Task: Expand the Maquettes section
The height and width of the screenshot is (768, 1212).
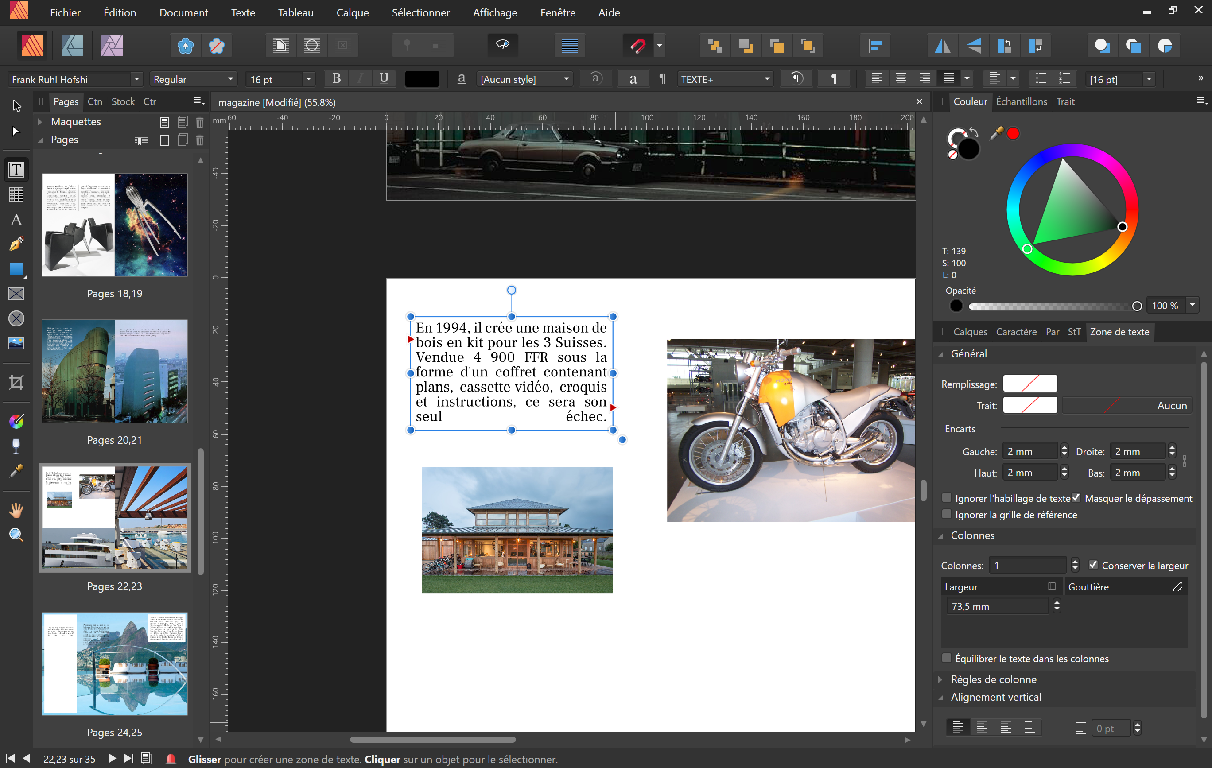Action: coord(40,122)
